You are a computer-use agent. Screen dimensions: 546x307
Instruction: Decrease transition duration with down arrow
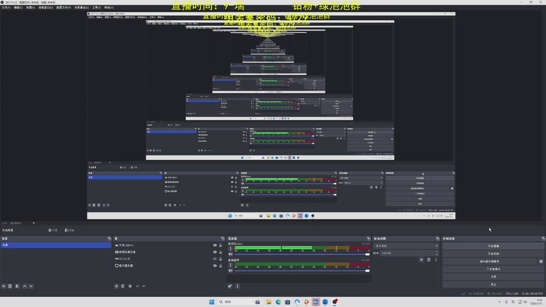[x=437, y=254]
